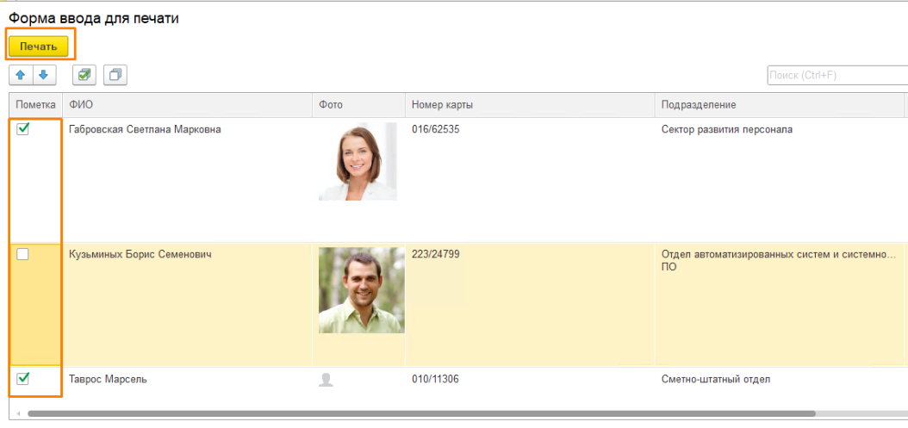This screenshot has width=908, height=428.
Task: Click placeholder avatar icon for Таврос Марсель
Action: (x=327, y=380)
